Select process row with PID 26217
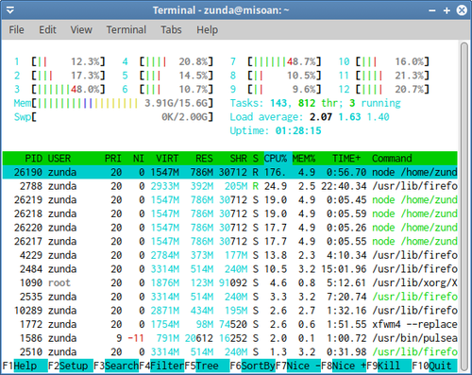Screen dimensions: 472x375 [x=229, y=241]
